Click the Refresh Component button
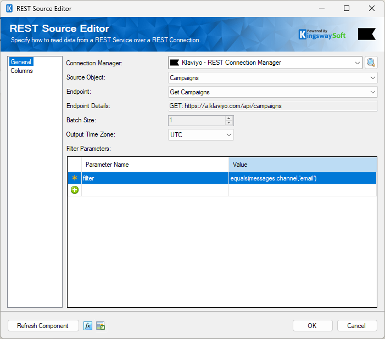Screen dimensions: 385x339 [43, 326]
